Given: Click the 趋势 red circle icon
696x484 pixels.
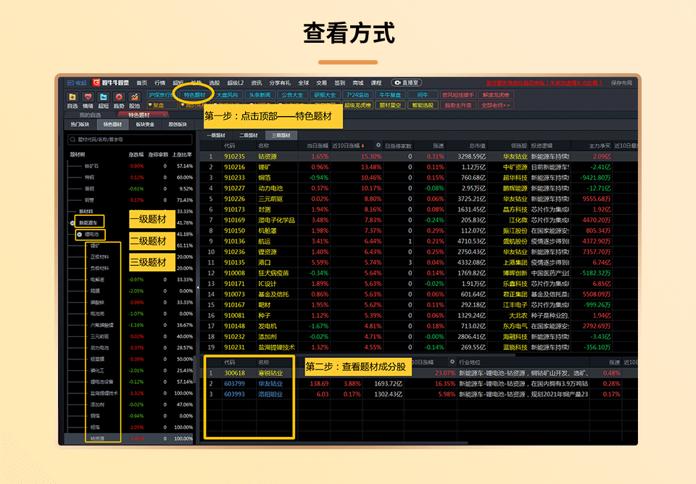Looking at the screenshot, I should pyautogui.click(x=119, y=96).
